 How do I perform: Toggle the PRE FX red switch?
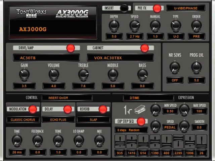coord(157,8)
